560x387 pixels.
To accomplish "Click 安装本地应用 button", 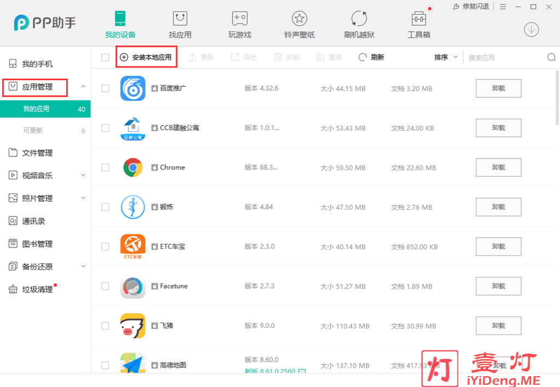I will click(x=146, y=57).
